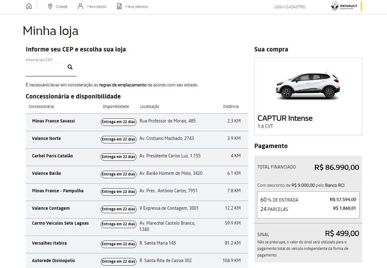
Task: Click the address Rua Professor de Morais, 485
Action: coord(168,121)
